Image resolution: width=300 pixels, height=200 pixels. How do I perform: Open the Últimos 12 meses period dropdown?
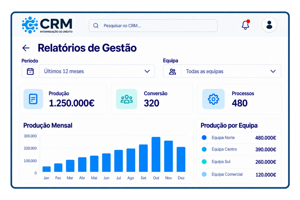(x=97, y=71)
